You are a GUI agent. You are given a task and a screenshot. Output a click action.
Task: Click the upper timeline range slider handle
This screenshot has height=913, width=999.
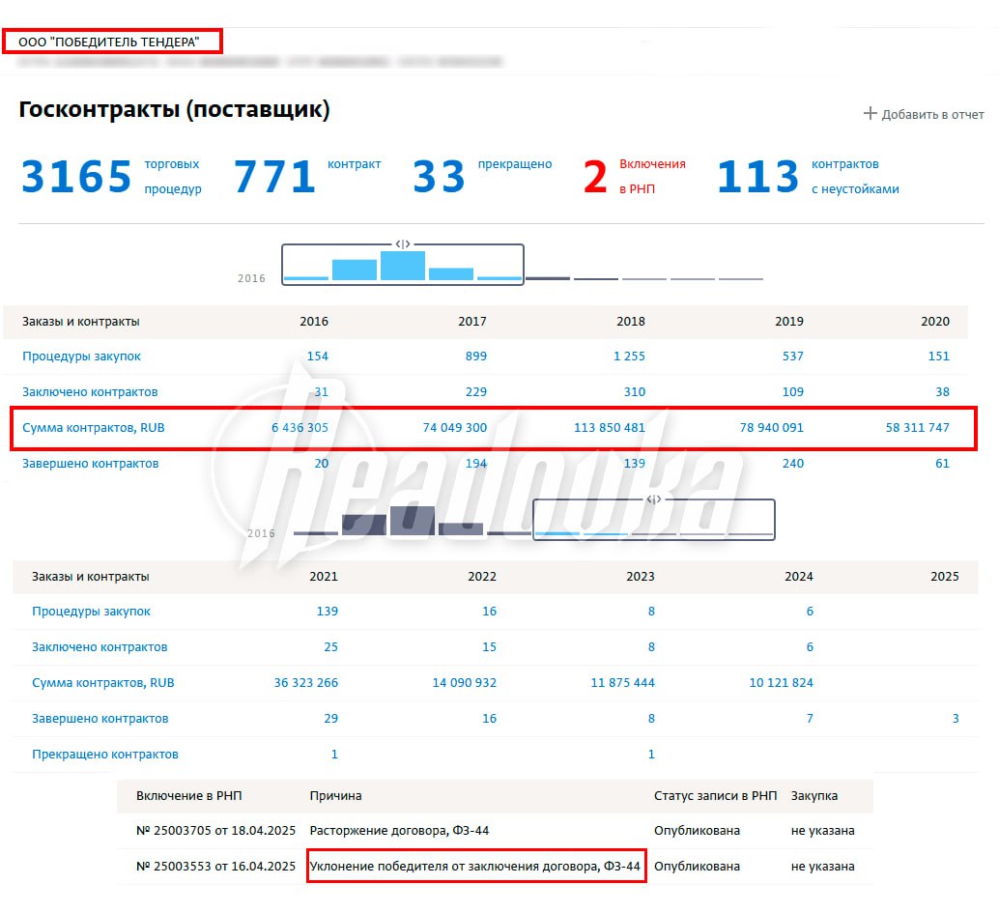[x=403, y=244]
